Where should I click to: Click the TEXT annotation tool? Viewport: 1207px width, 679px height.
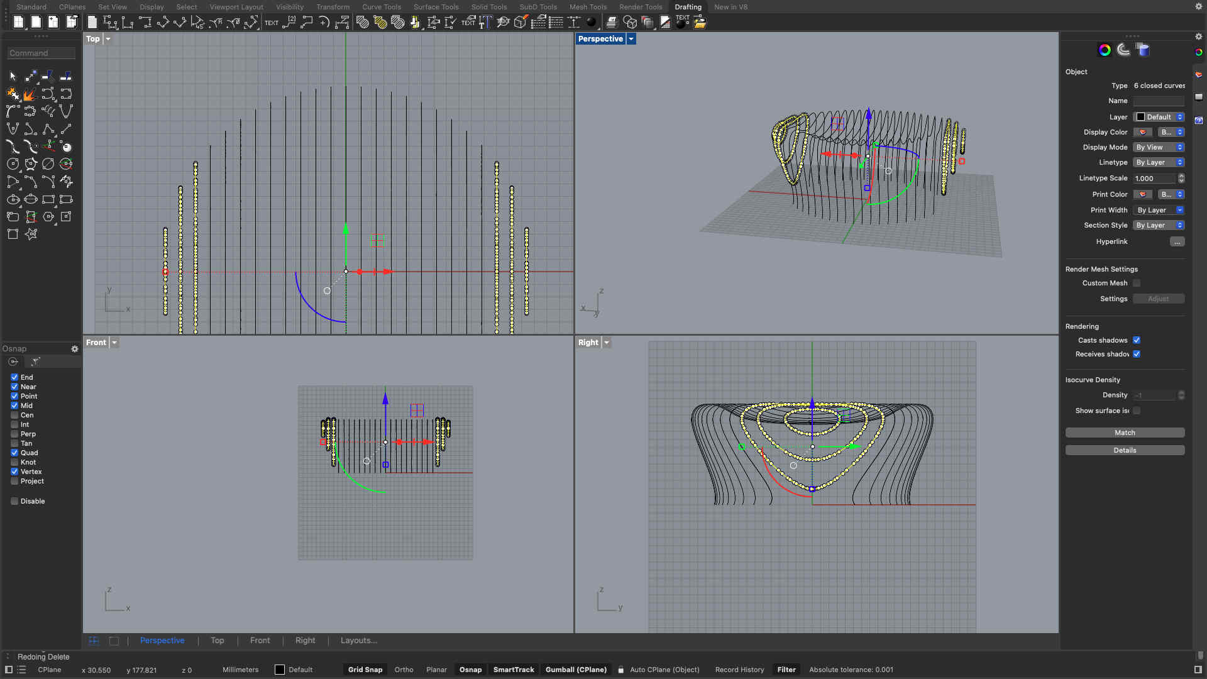[x=272, y=23]
